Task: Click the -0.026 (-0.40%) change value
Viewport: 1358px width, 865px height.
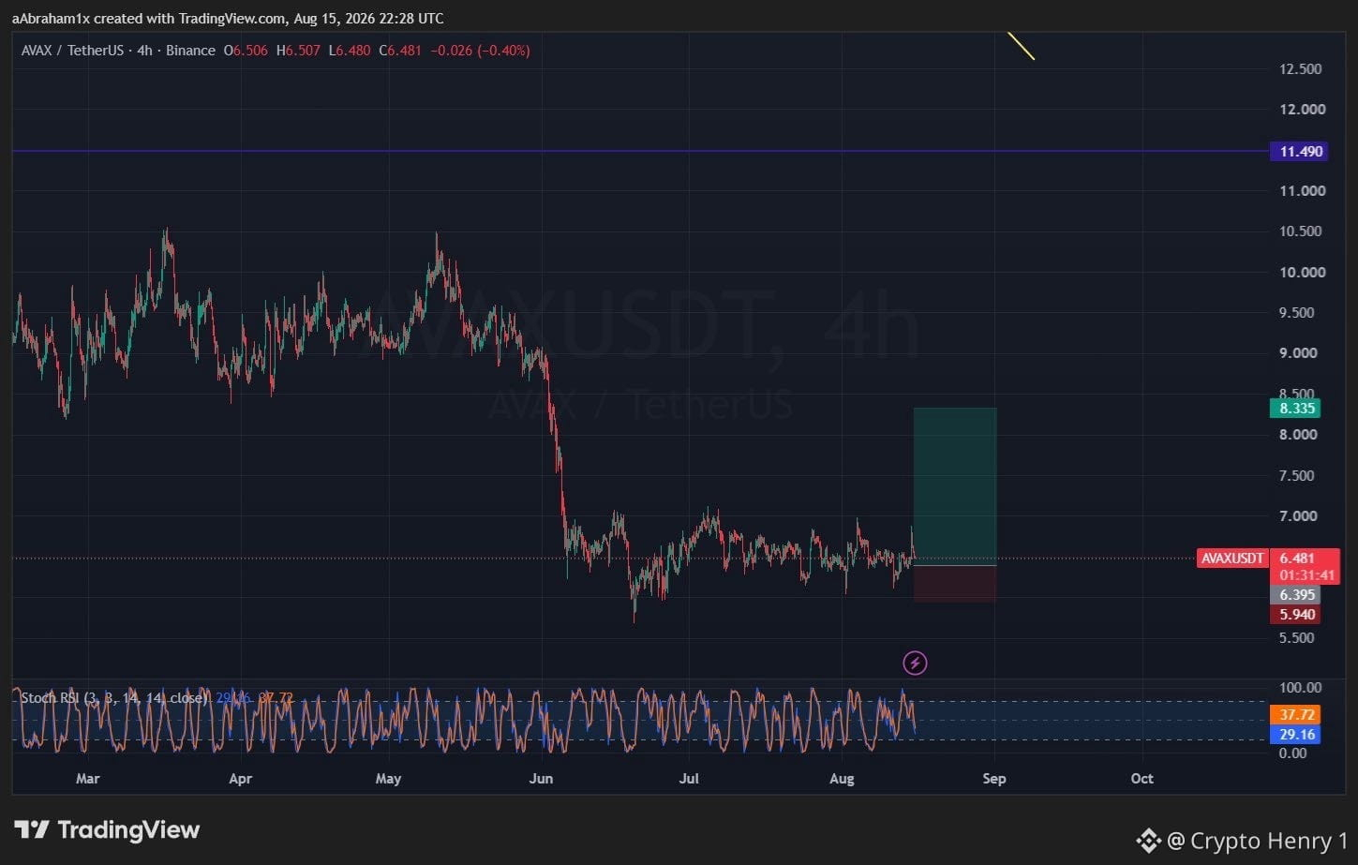Action: (480, 51)
